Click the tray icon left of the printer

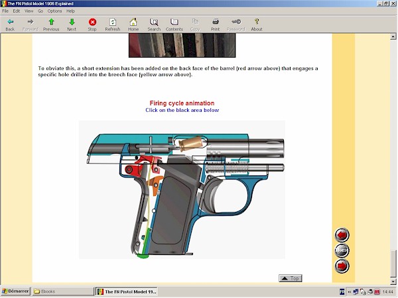tap(363, 292)
